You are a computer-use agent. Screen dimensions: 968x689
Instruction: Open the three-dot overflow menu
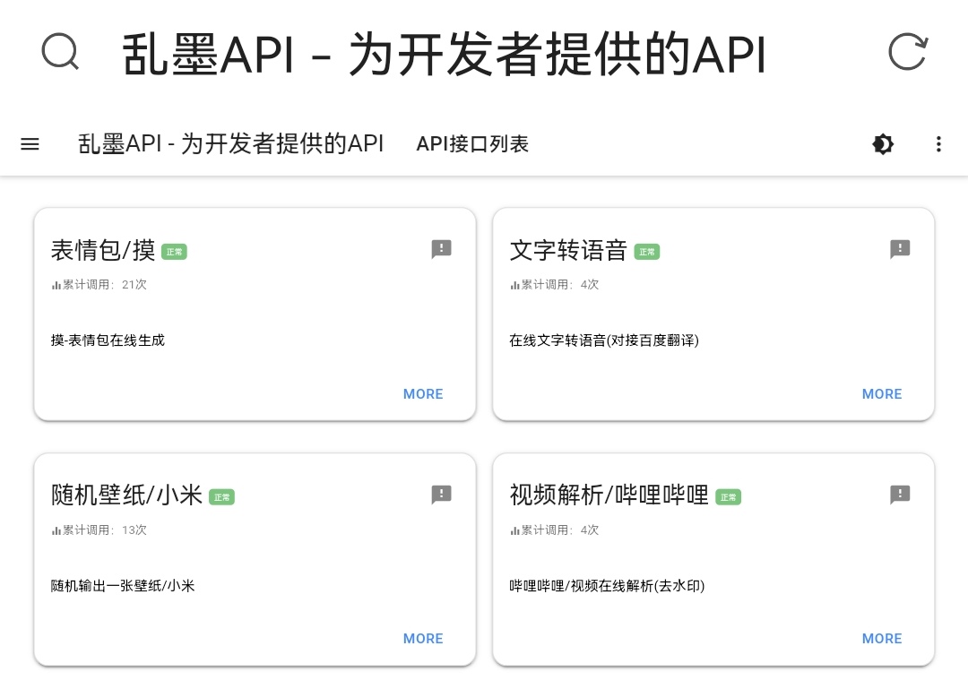point(938,144)
